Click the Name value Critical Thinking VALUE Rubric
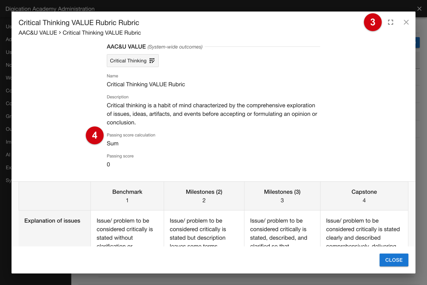427x285 pixels. point(146,84)
